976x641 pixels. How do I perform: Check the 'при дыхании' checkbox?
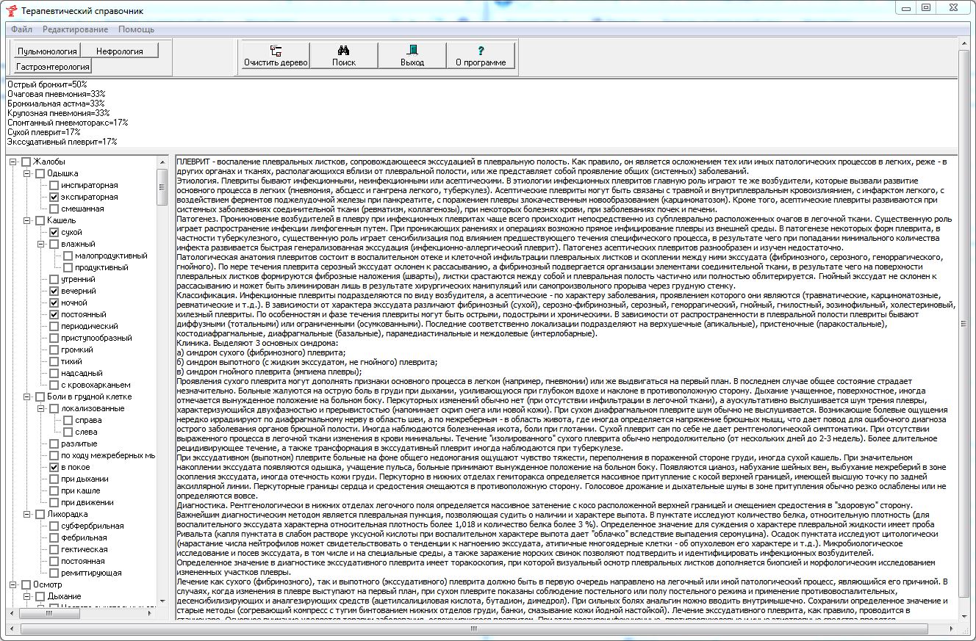[54, 479]
